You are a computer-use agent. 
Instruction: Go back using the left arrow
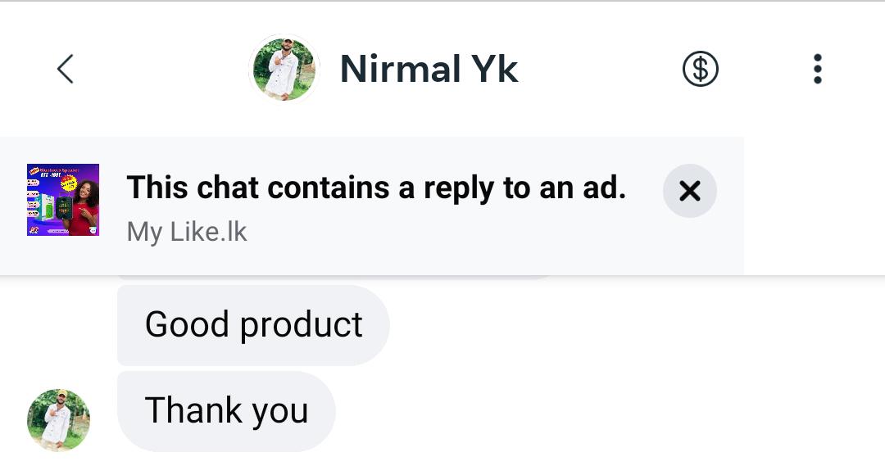coord(66,70)
